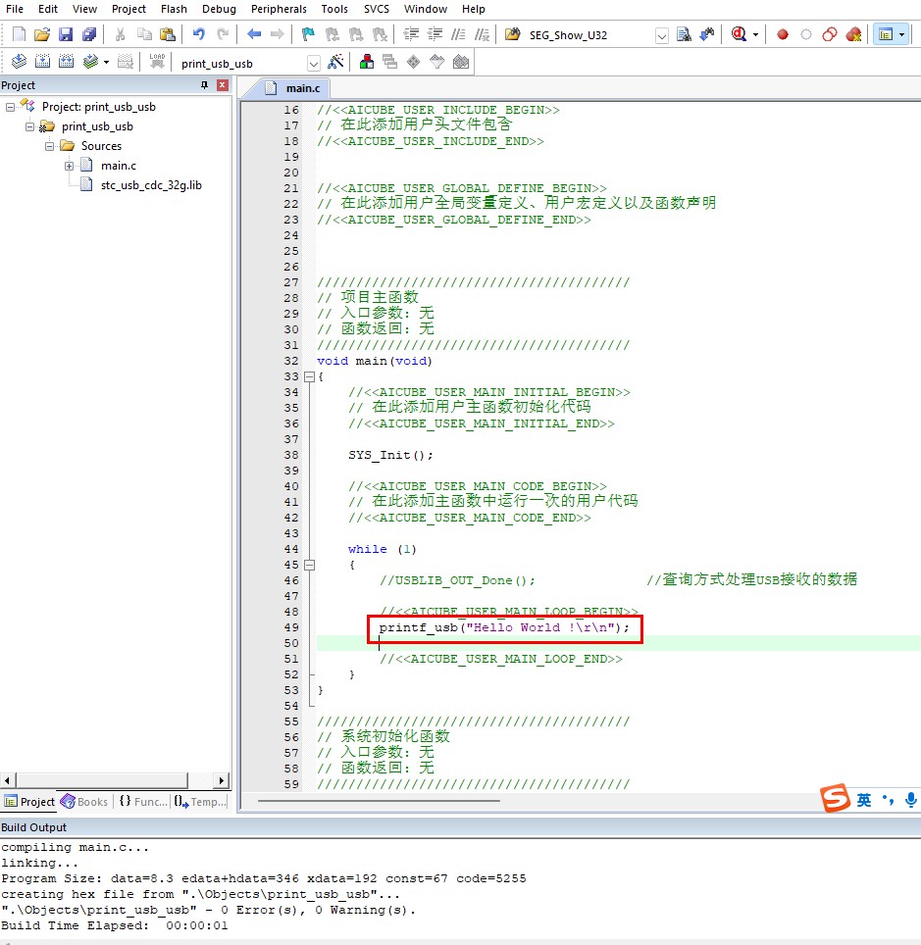Click the Navigate Backwards blue arrow
Screen dimensions: 921x945
point(254,34)
